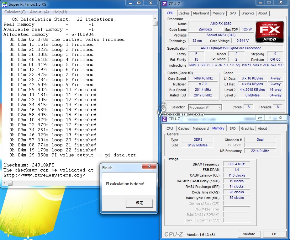Open SPD tab in lower CPU-Z Memory window

[x=233, y=128]
